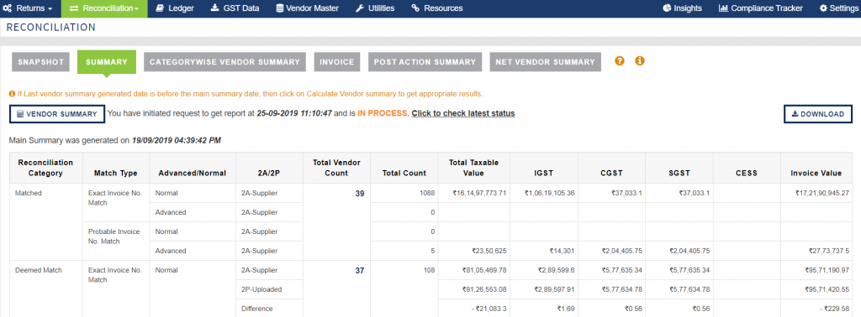
Task: Click the Total Taxable Value header
Action: pyautogui.click(x=473, y=168)
